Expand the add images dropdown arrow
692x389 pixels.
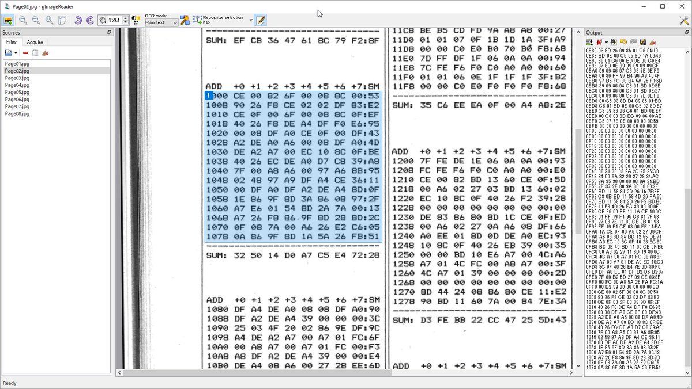[16, 53]
